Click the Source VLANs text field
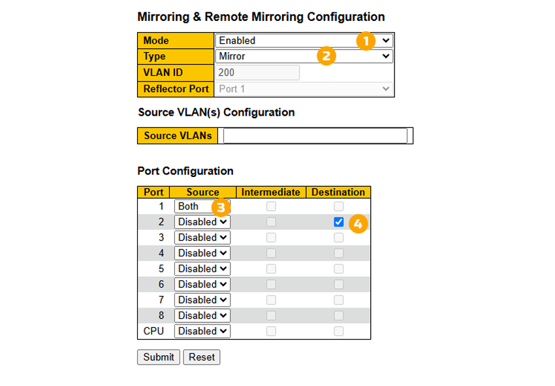The image size is (555, 386). point(315,136)
